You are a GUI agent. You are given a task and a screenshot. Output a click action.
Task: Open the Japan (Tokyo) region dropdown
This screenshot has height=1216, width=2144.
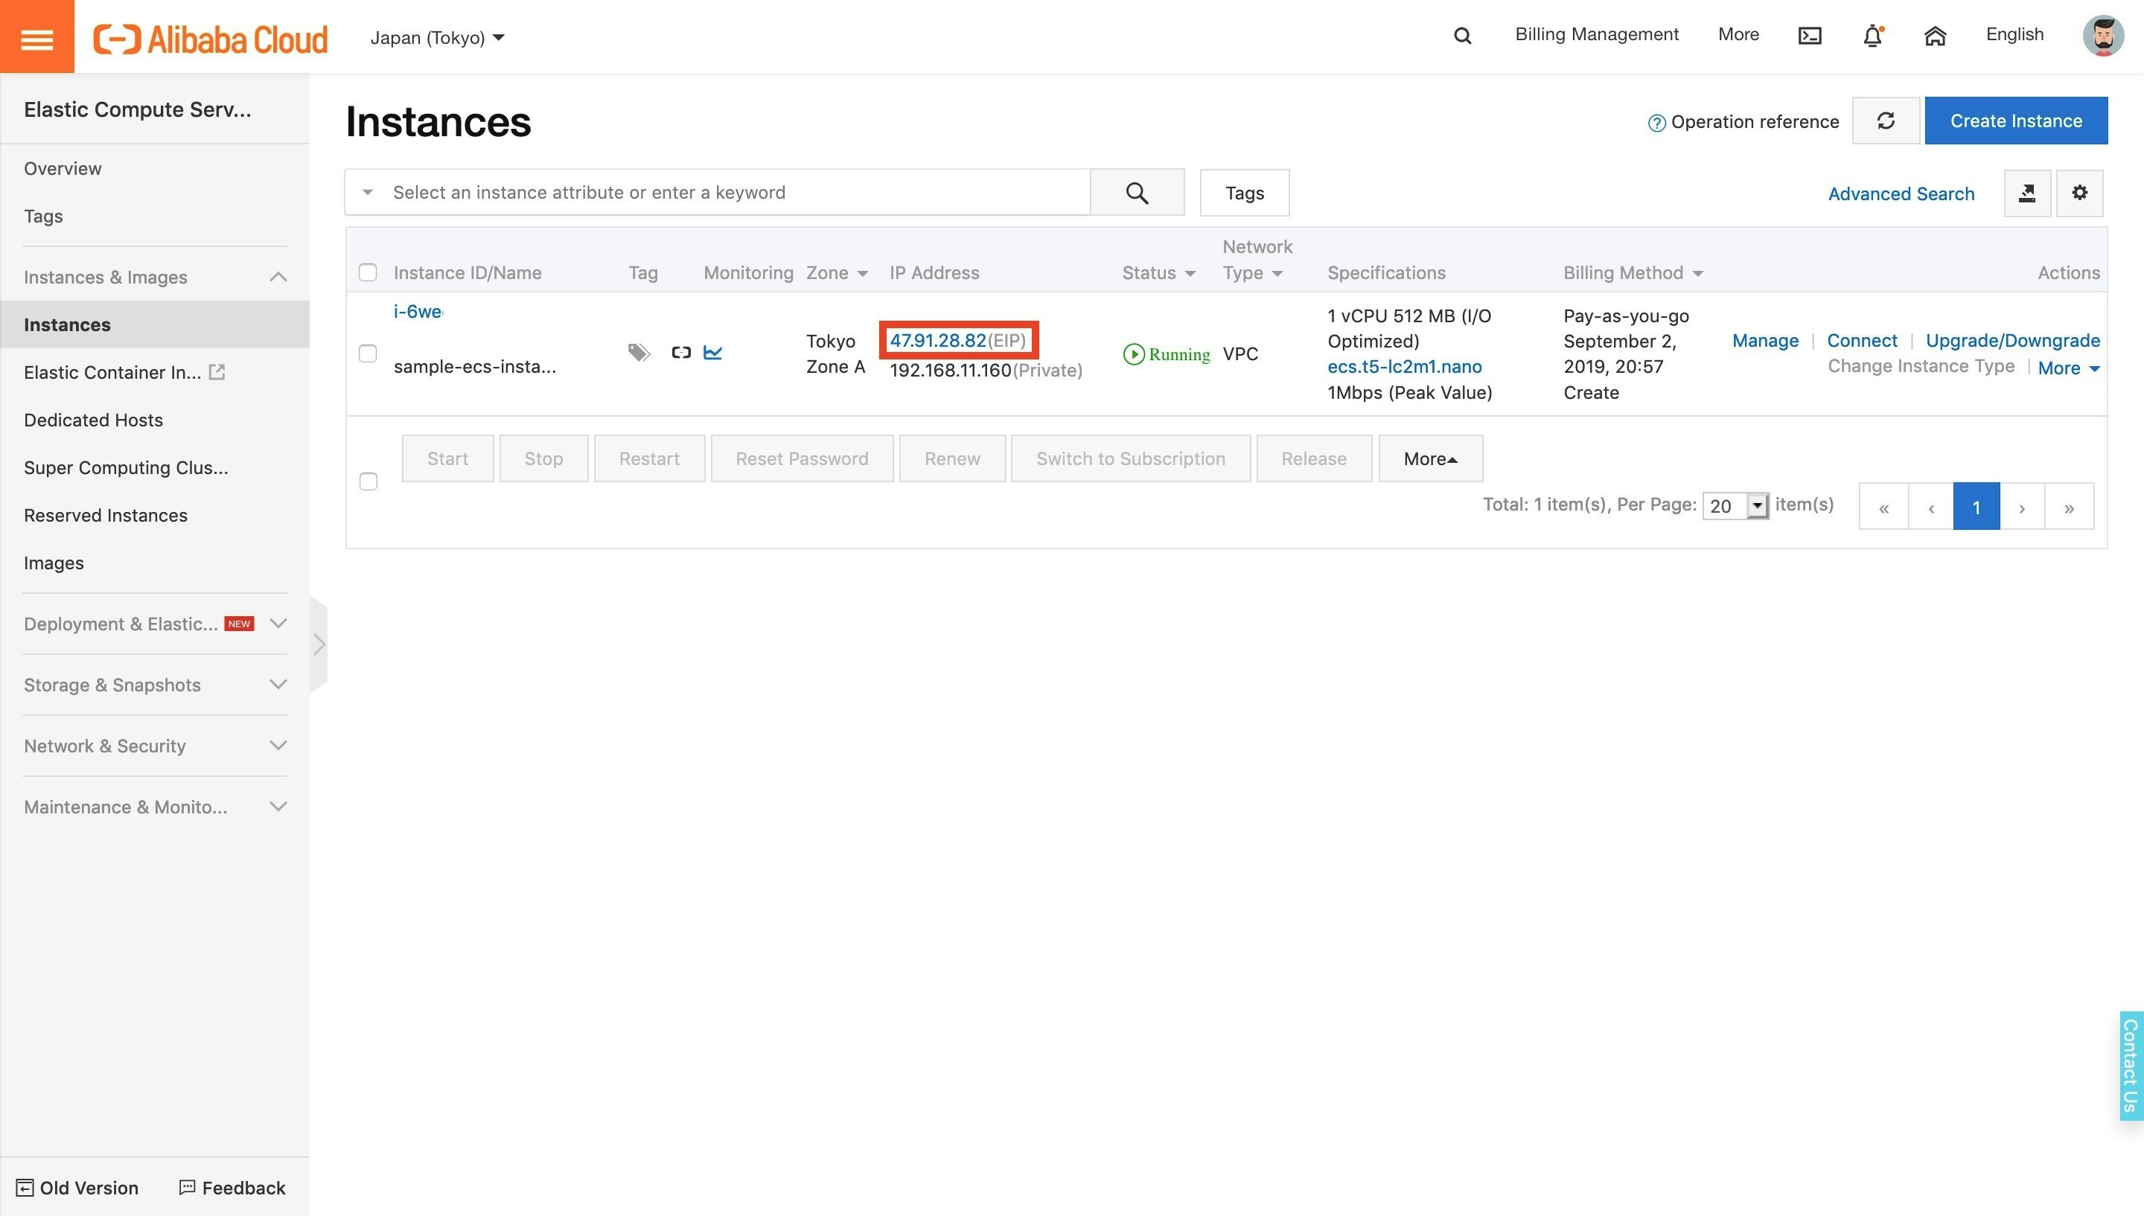(437, 38)
